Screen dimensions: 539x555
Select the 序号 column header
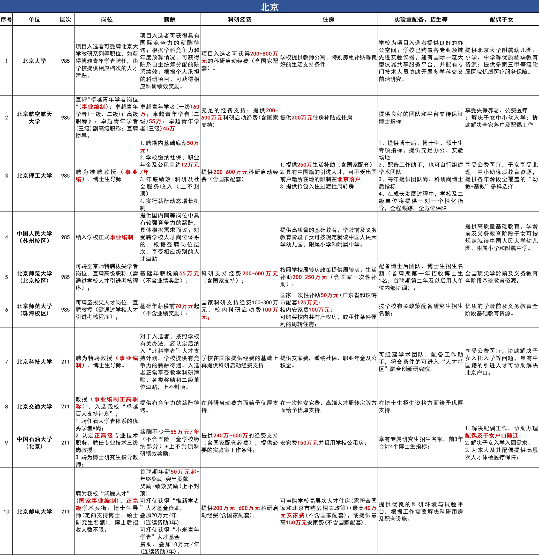click(x=6, y=20)
